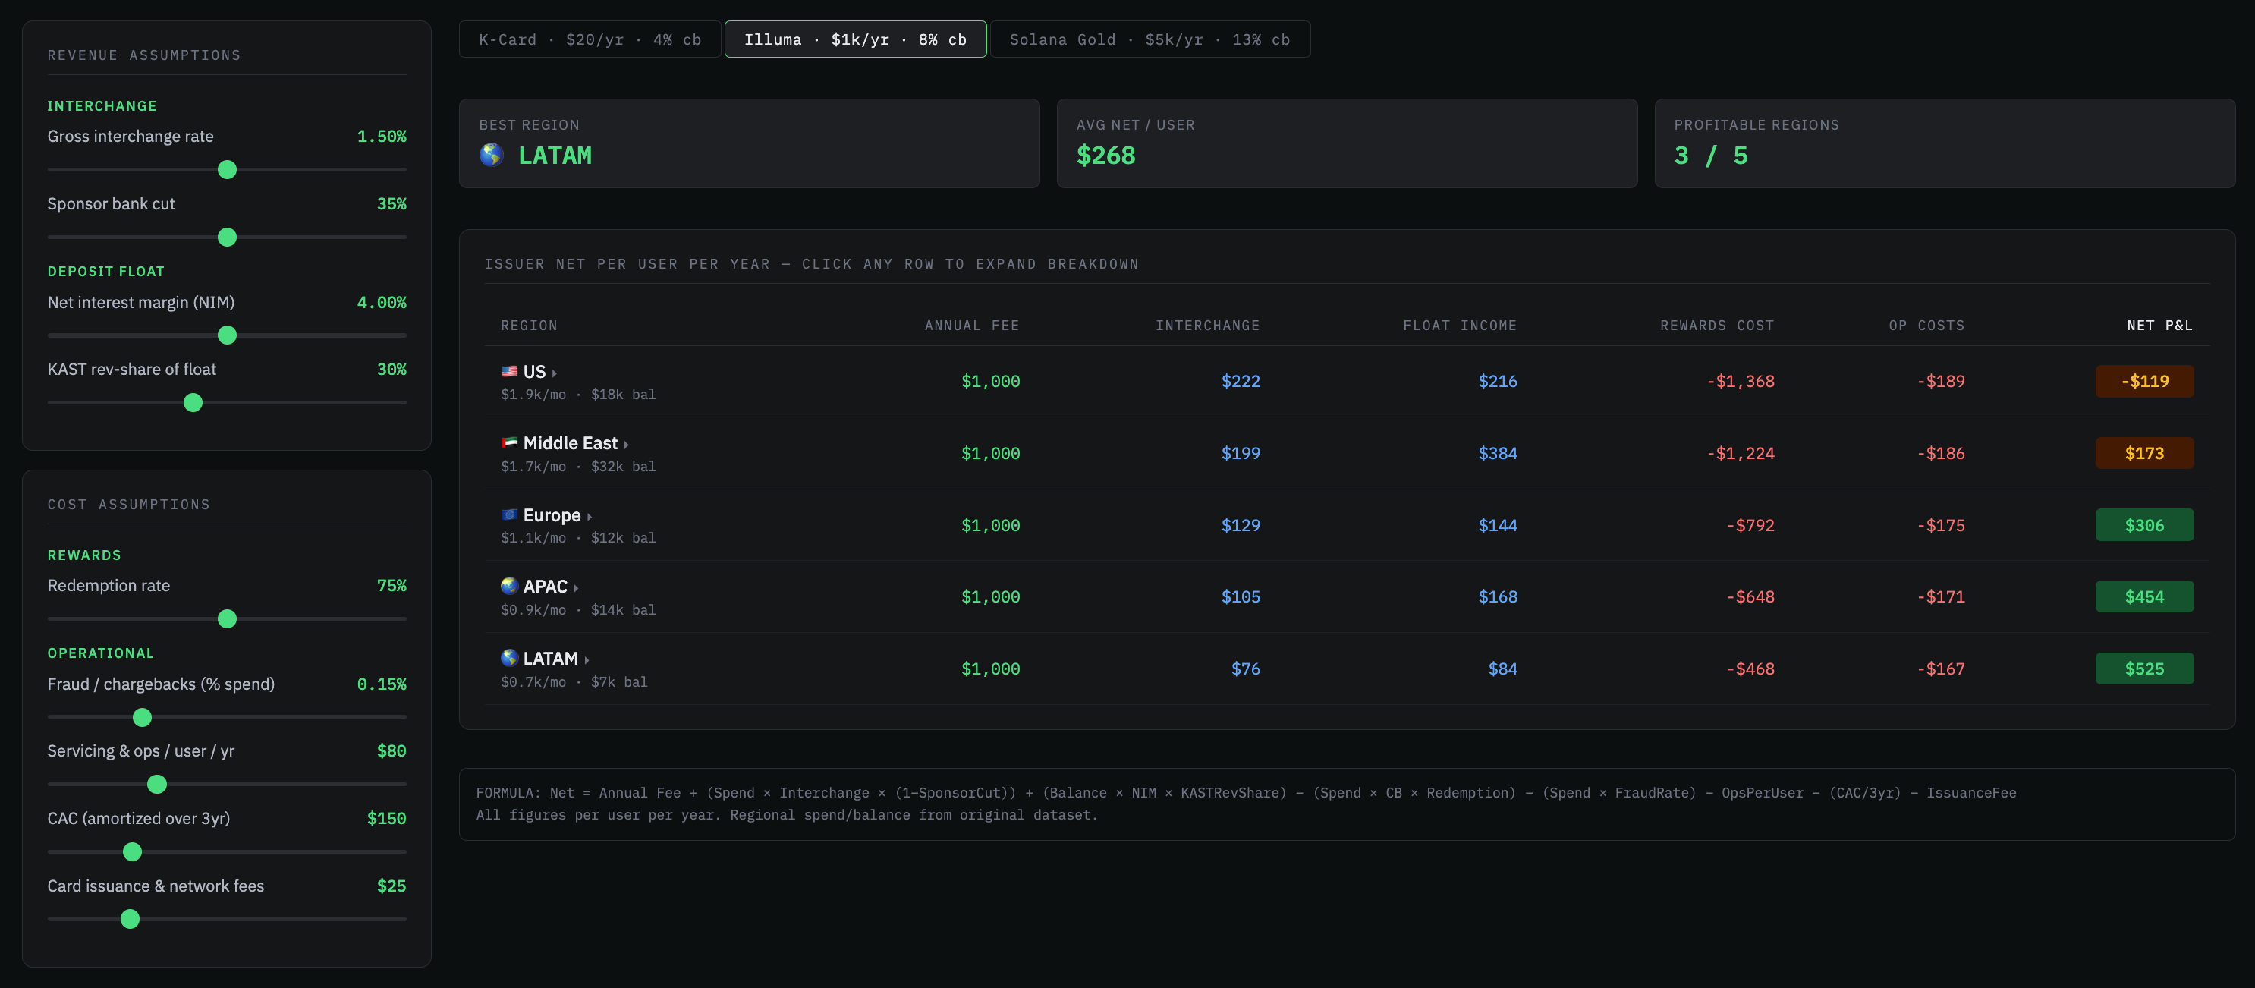Select the Illuma $1k/yr tab

click(x=855, y=39)
